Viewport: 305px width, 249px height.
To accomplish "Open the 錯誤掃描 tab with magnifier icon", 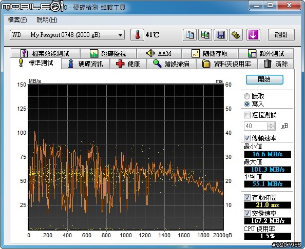I will (x=171, y=64).
